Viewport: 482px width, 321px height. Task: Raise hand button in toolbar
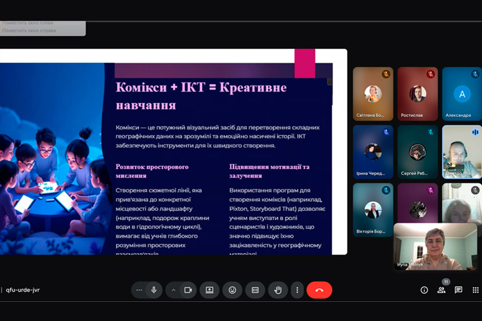(x=278, y=290)
